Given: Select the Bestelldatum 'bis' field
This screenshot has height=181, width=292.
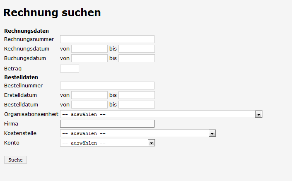Looking at the screenshot, I should [x=136, y=105].
